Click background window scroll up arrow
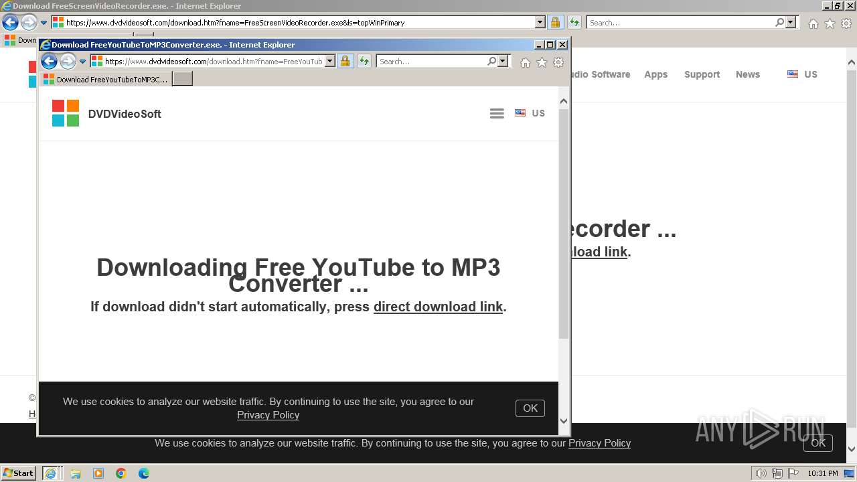This screenshot has width=857, height=482. coord(852,63)
